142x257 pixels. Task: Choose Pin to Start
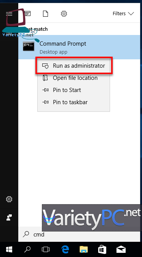74,90
